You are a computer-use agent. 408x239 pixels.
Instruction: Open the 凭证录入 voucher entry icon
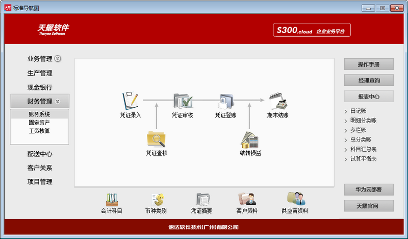tap(131, 101)
